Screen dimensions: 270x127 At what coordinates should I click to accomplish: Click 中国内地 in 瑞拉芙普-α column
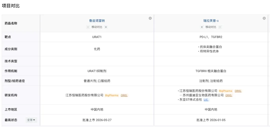(211, 110)
